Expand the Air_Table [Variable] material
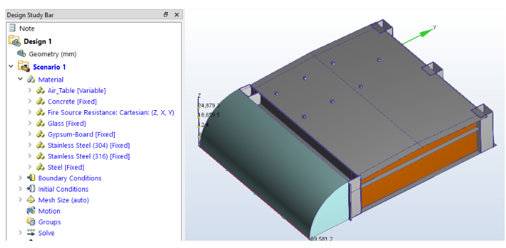This screenshot has height=248, width=506. (30, 90)
